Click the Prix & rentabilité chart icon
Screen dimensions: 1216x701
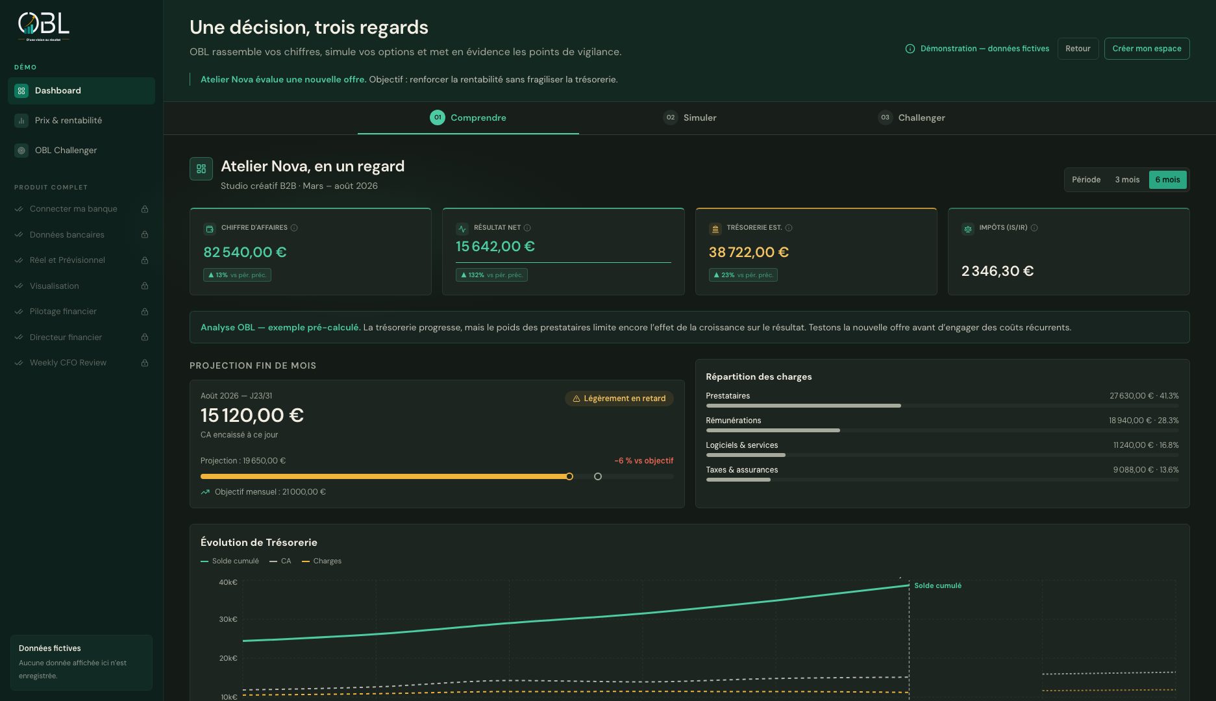pos(21,121)
